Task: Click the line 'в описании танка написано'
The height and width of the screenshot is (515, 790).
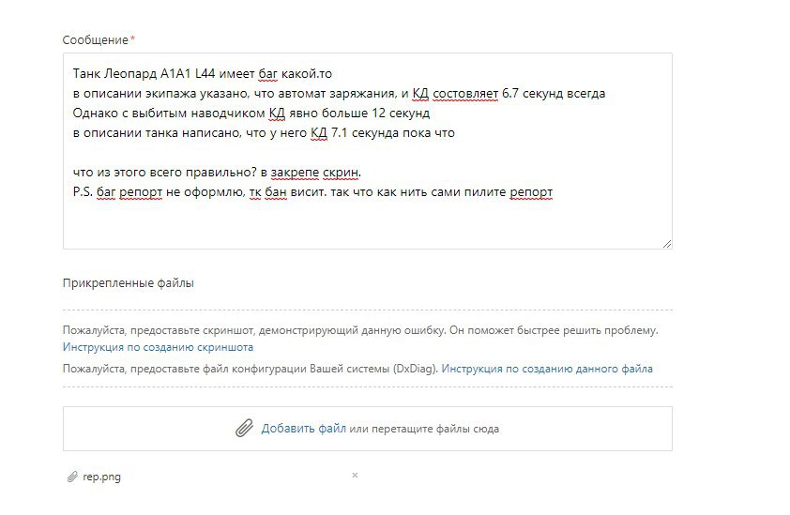Action: click(x=264, y=133)
